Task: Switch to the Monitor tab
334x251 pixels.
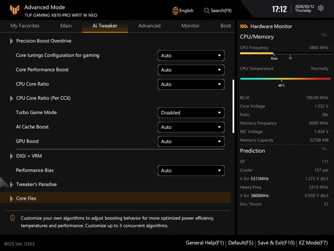Action: (x=190, y=26)
